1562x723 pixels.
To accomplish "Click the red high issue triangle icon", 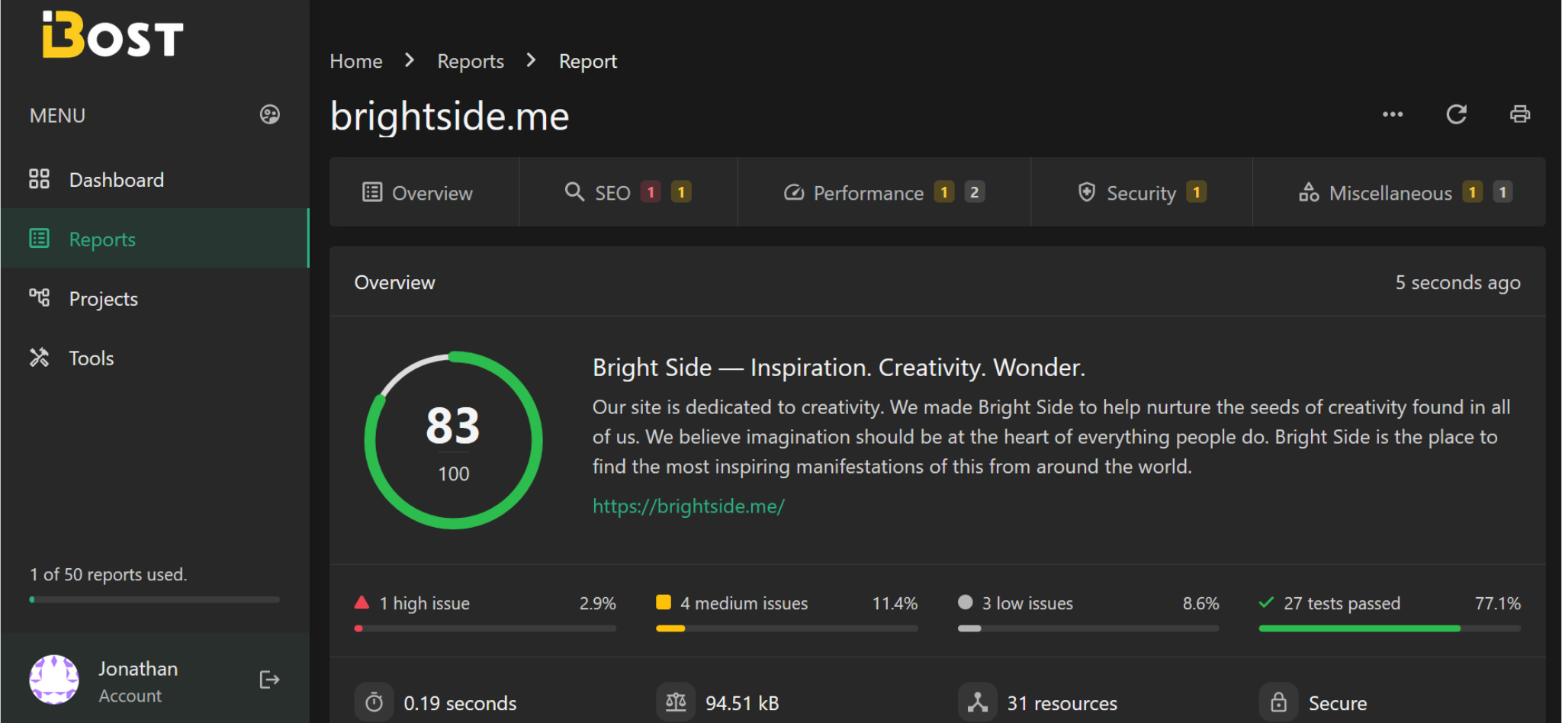I will coord(362,602).
